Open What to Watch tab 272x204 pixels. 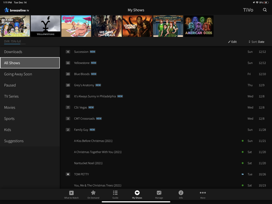coord(71,194)
